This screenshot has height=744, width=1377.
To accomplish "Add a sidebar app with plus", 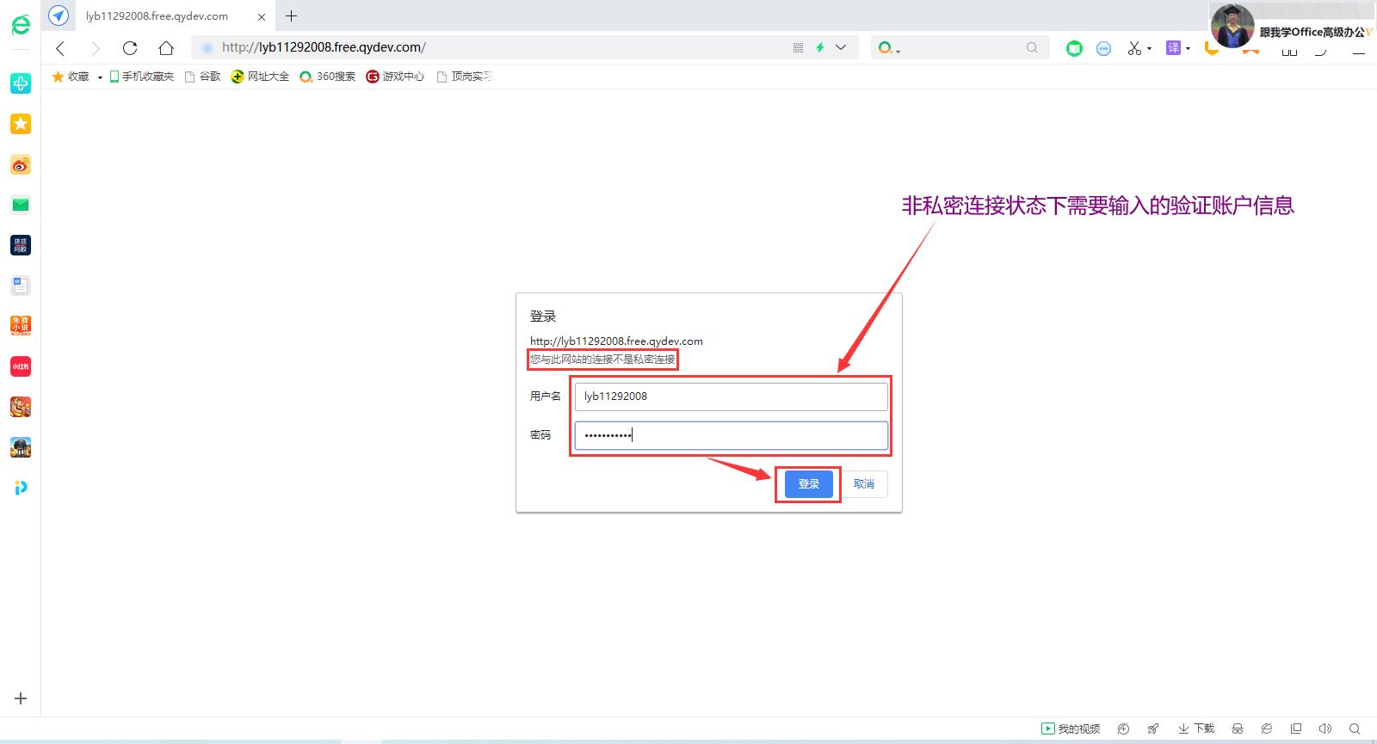I will (x=21, y=698).
